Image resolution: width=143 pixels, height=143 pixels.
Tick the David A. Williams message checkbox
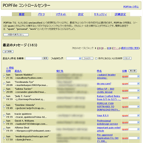(x=4, y=122)
